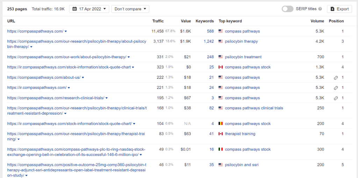358x178 pixels.
Task: Sort by the Traffic column header
Action: click(x=158, y=21)
